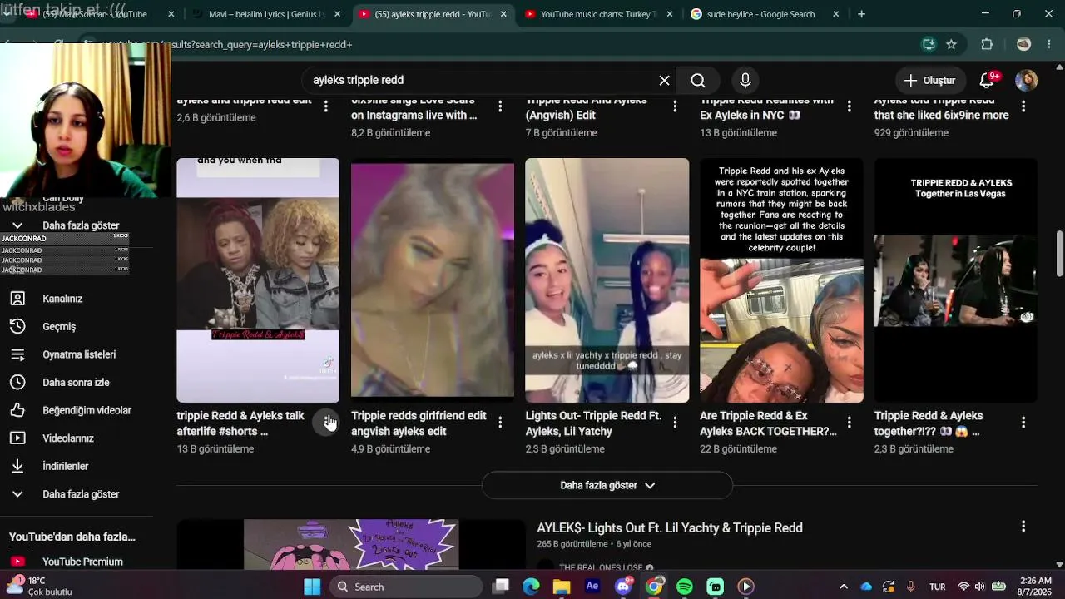Image resolution: width=1065 pixels, height=599 pixels.
Task: Click the Chrome icon on the taskbar
Action: (654, 587)
